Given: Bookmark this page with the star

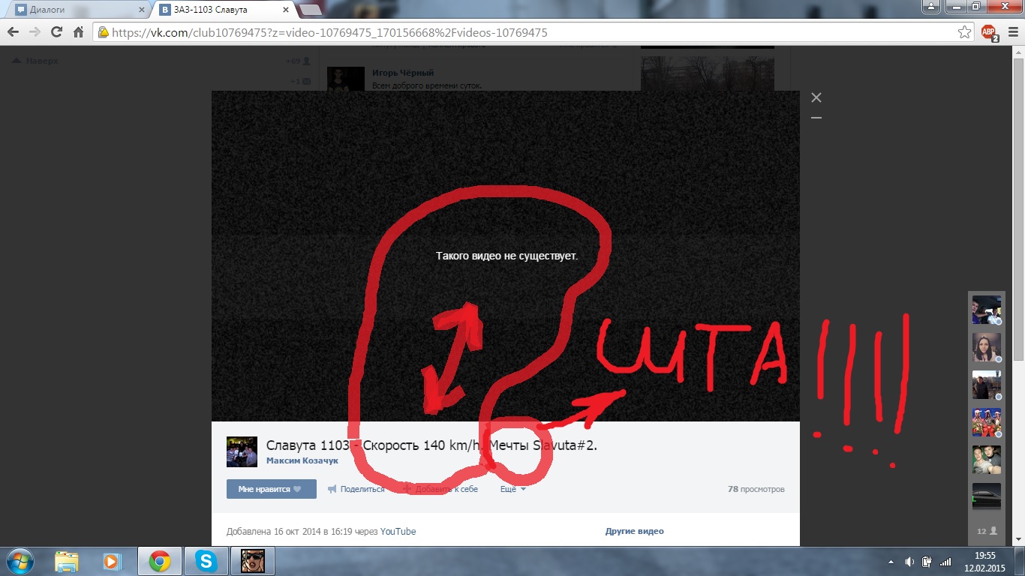Looking at the screenshot, I should click(965, 32).
